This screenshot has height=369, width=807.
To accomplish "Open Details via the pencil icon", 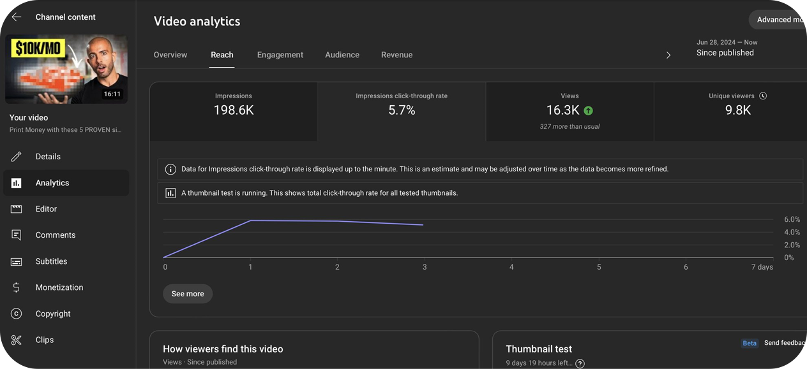I will (x=17, y=157).
